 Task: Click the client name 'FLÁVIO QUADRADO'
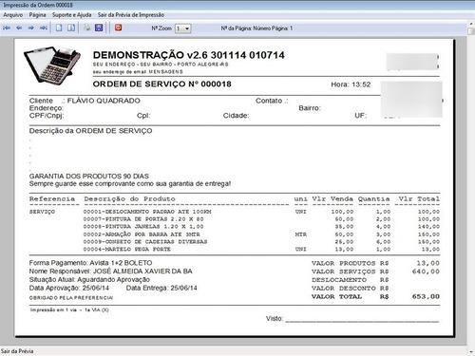(x=104, y=101)
